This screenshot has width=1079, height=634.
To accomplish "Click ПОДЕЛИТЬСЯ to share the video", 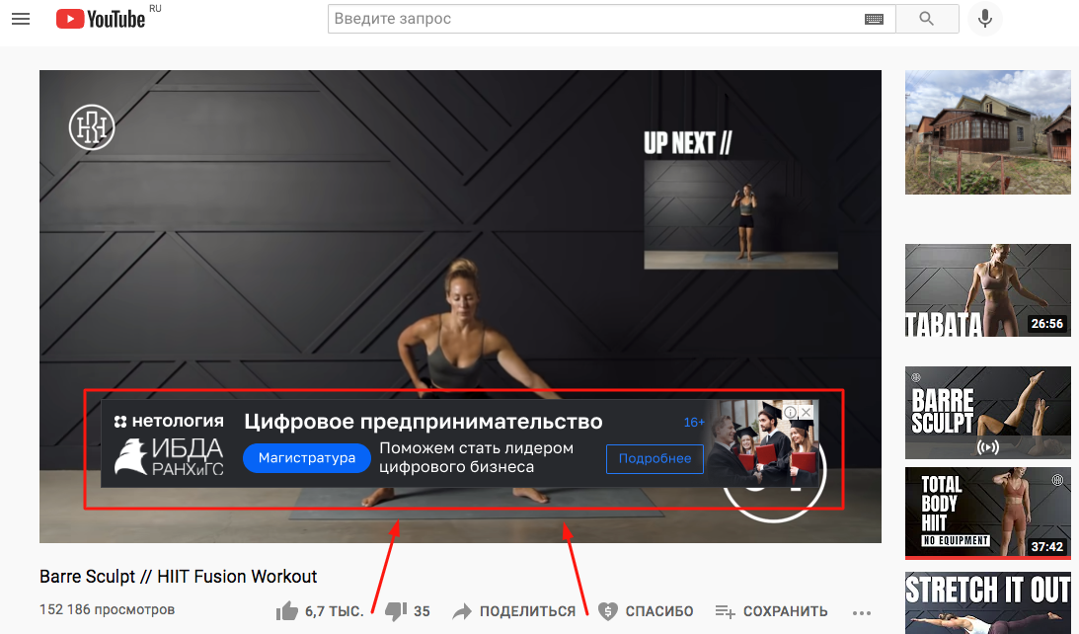I will pos(513,611).
